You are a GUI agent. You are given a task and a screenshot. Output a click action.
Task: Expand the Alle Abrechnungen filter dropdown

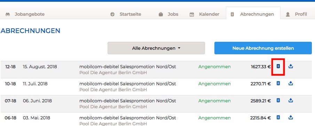pyautogui.click(x=156, y=48)
